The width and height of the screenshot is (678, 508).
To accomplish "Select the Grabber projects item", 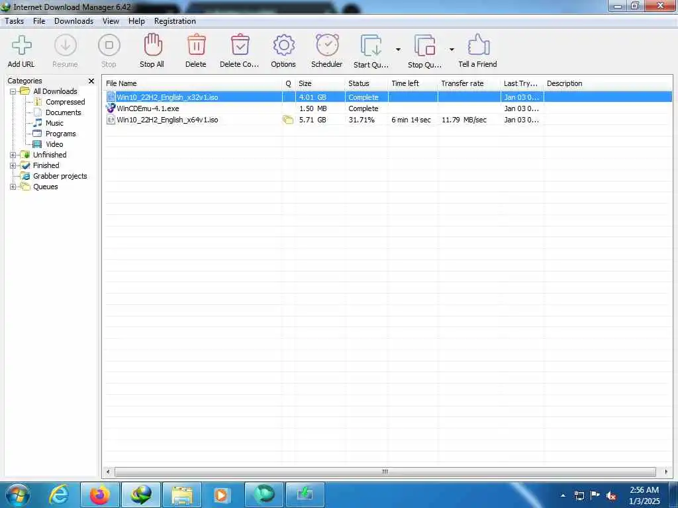I will 60,176.
